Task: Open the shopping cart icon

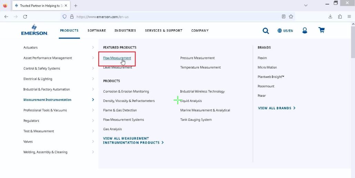Action: (322, 30)
